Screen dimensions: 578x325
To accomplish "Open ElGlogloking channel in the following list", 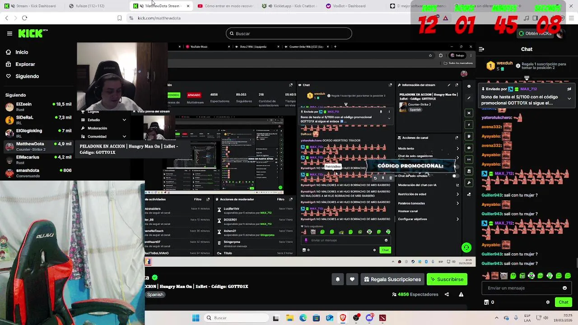I will click(x=38, y=133).
